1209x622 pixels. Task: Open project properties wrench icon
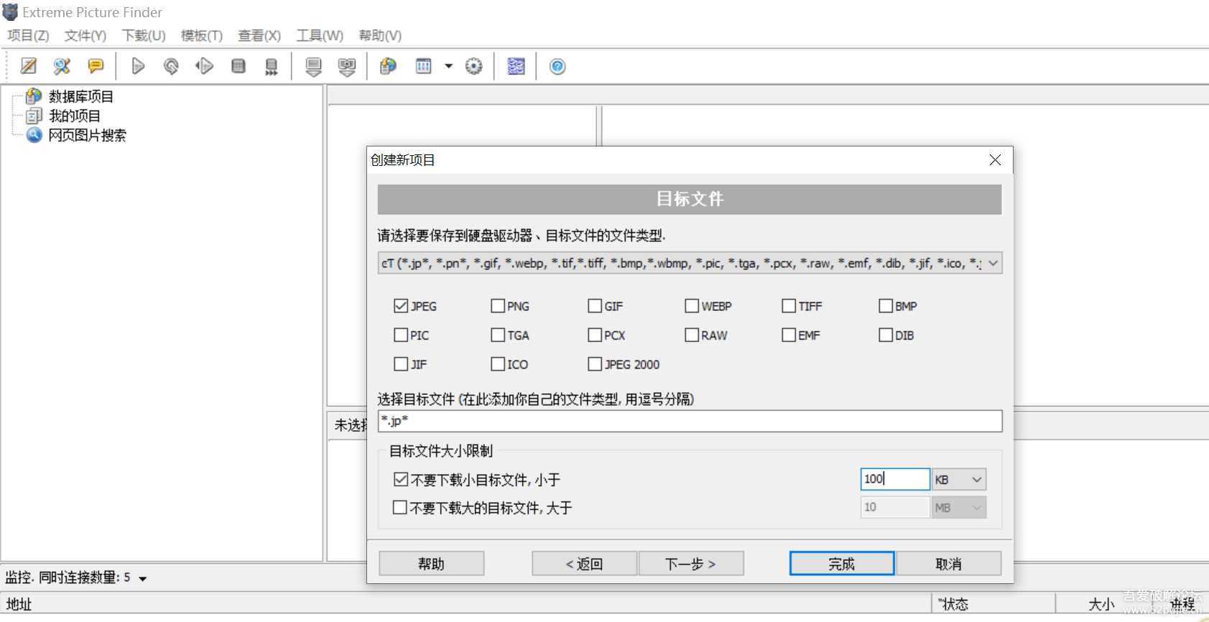[62, 66]
